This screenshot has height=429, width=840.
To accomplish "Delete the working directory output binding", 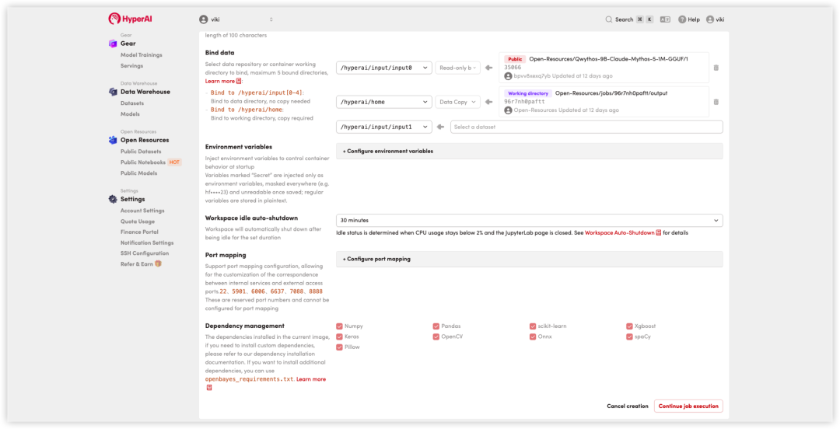I will [716, 102].
